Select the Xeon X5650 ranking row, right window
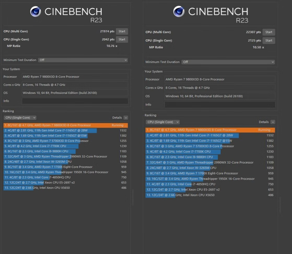This screenshot has width=292, height=254. tap(210, 195)
